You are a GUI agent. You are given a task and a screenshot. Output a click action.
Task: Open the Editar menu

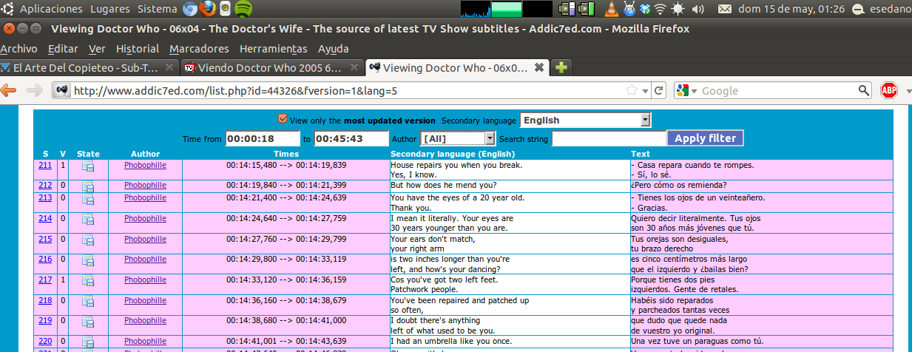(63, 49)
